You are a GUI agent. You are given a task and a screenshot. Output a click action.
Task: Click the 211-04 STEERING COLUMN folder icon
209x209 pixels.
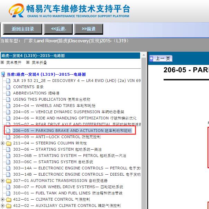pos(9,143)
